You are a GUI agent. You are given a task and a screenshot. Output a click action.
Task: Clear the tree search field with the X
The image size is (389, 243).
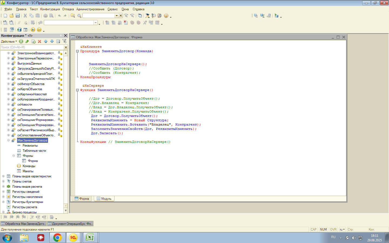pyautogui.click(x=66, y=47)
